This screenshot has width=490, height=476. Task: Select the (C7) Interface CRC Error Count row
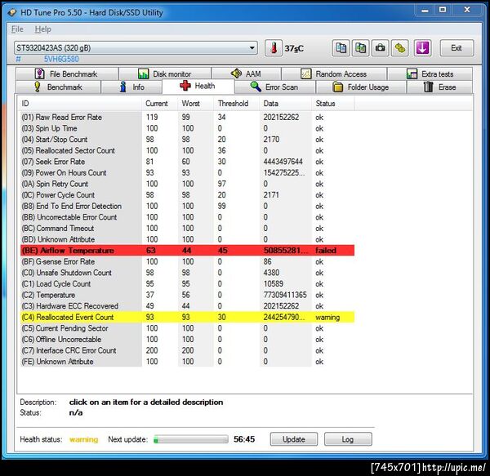tap(187, 350)
